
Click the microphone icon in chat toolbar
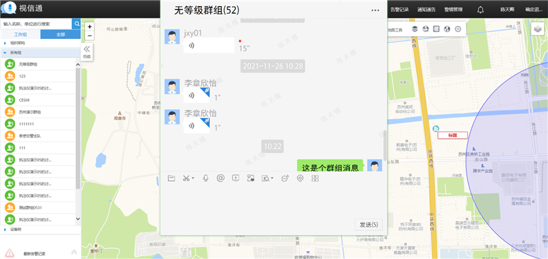click(x=206, y=178)
